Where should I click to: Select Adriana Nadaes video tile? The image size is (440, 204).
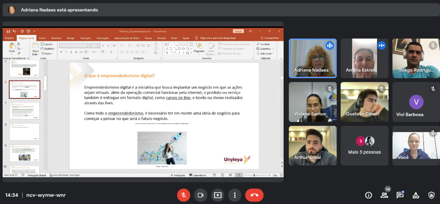coord(312,58)
